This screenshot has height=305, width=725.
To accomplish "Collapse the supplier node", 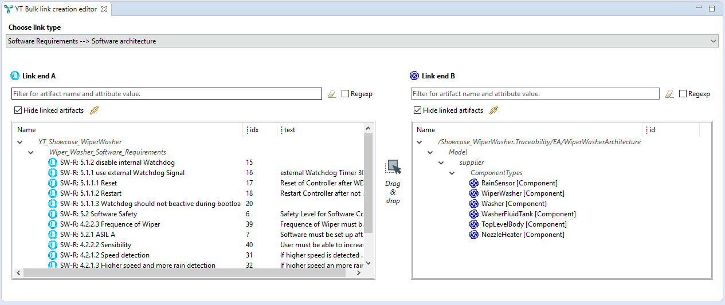I will [441, 163].
